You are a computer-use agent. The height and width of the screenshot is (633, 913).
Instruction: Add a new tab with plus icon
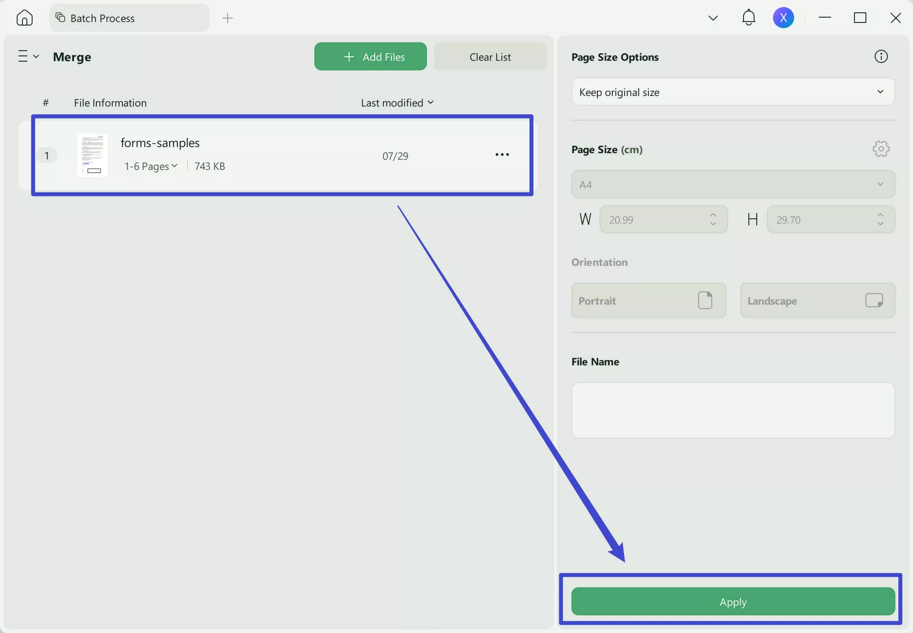point(228,18)
